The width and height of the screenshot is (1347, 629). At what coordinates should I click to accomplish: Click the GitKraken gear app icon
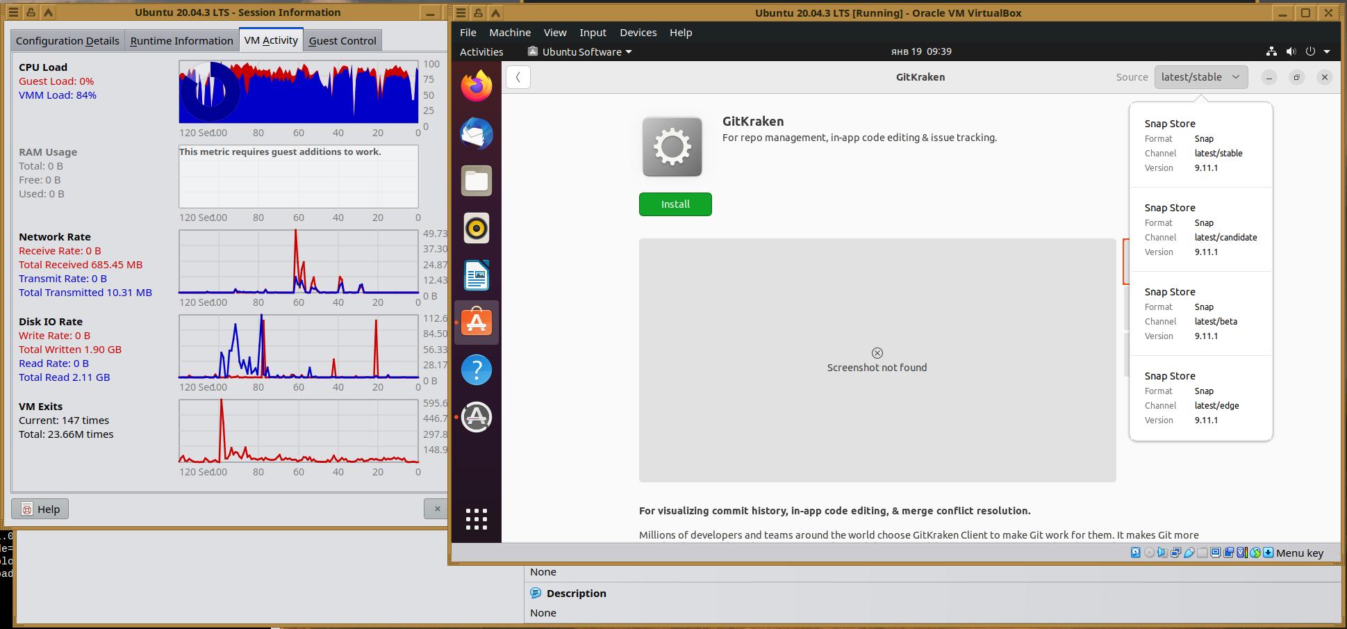coord(672,147)
